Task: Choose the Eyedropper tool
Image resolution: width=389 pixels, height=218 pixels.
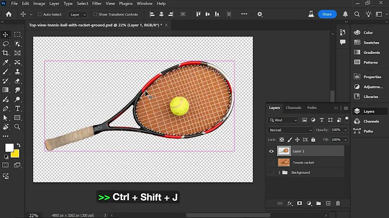Action: coord(5,63)
